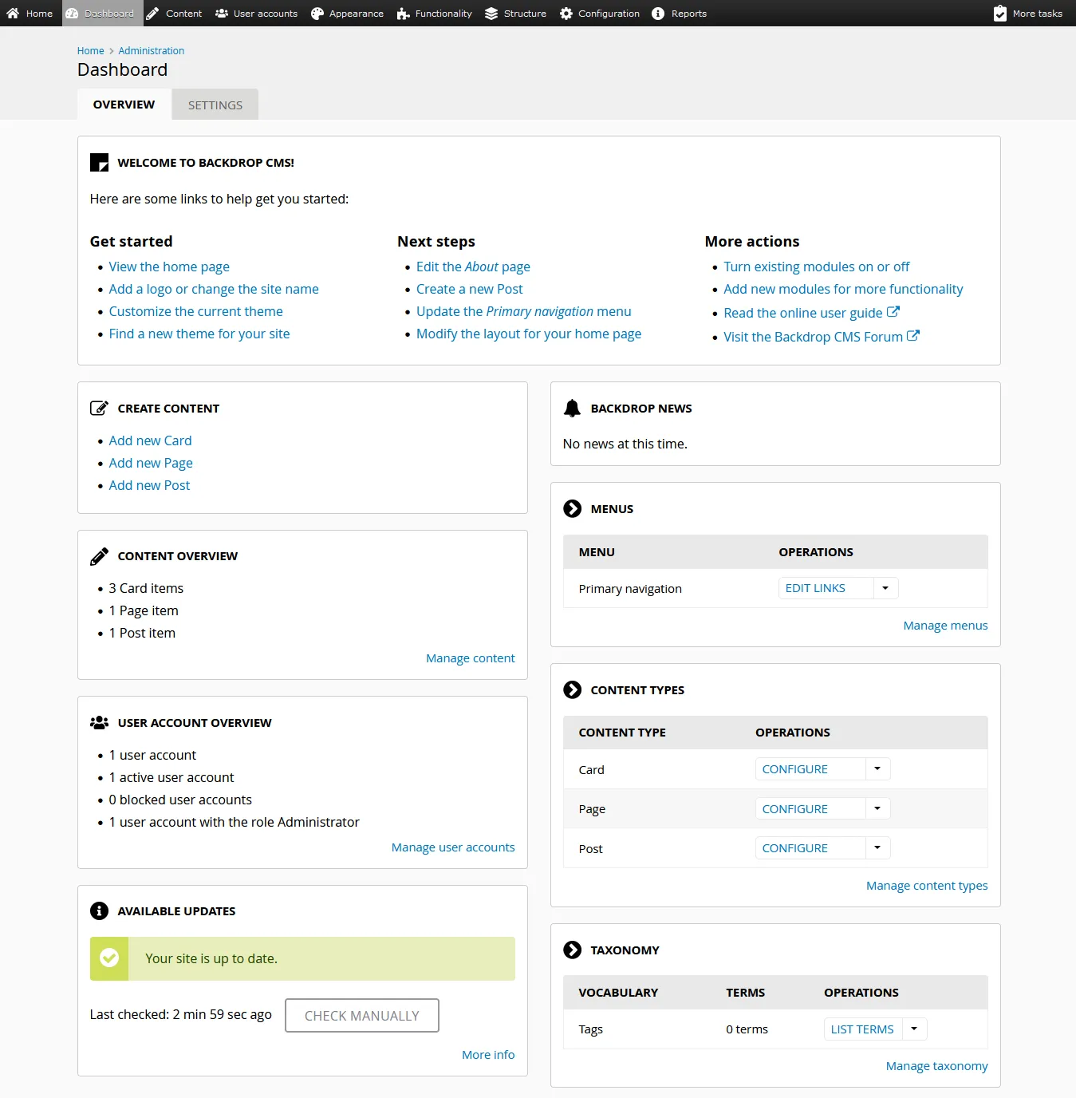
Task: Click View the home page link
Action: point(169,267)
